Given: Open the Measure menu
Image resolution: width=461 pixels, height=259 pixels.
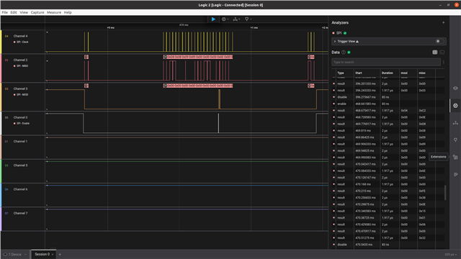Looking at the screenshot, I should tap(54, 12).
